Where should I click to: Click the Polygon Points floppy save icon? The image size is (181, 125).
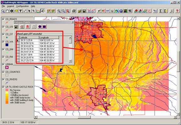pyautogui.click(x=16, y=27)
